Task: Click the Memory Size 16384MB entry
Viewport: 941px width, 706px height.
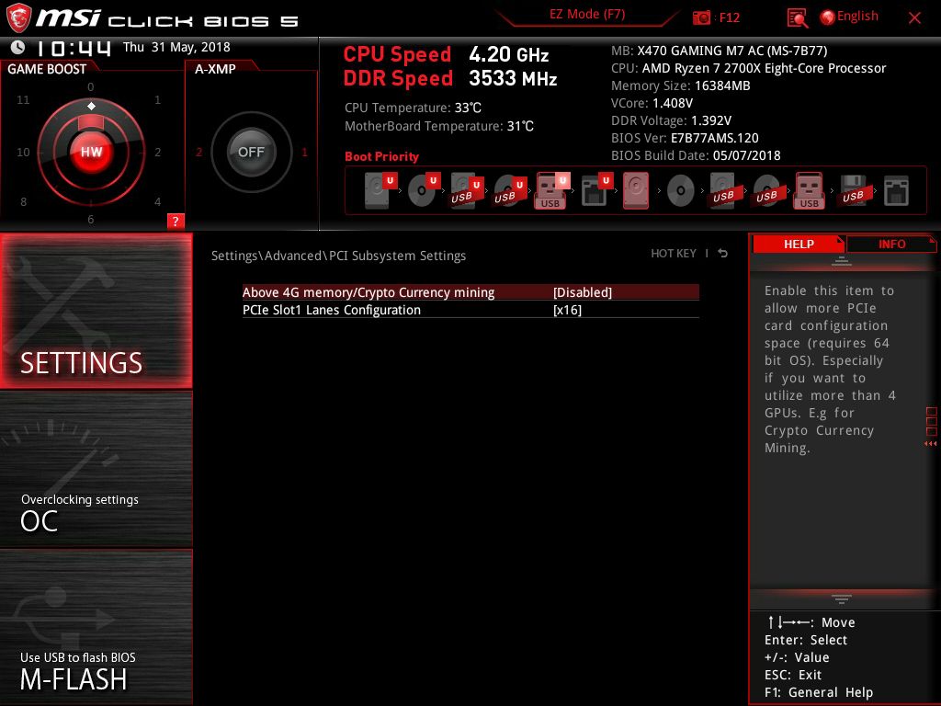Action: click(x=681, y=85)
